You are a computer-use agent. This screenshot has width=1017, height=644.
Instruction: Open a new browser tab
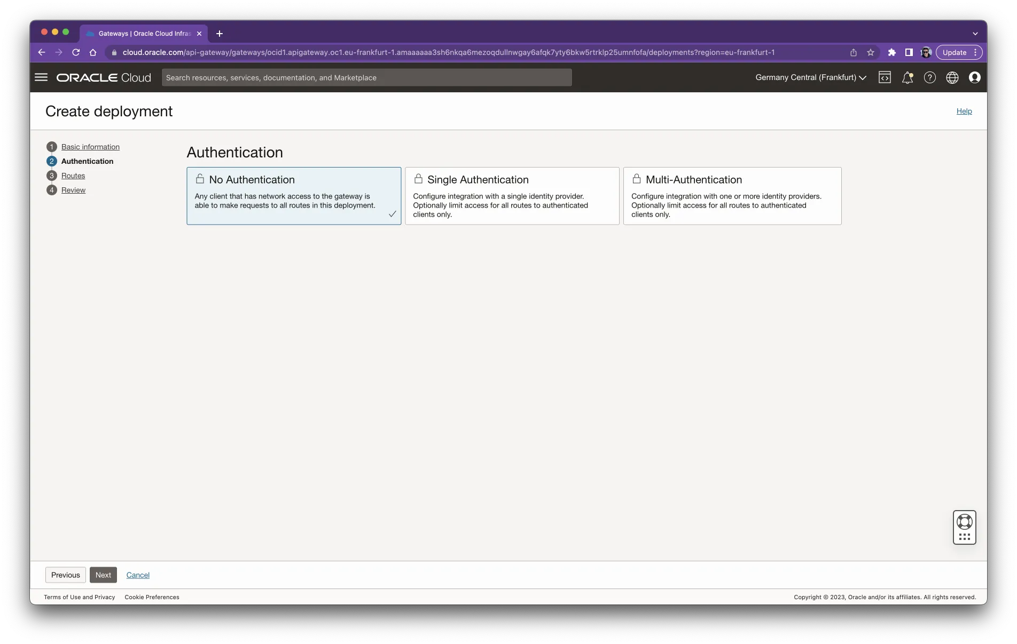click(220, 34)
